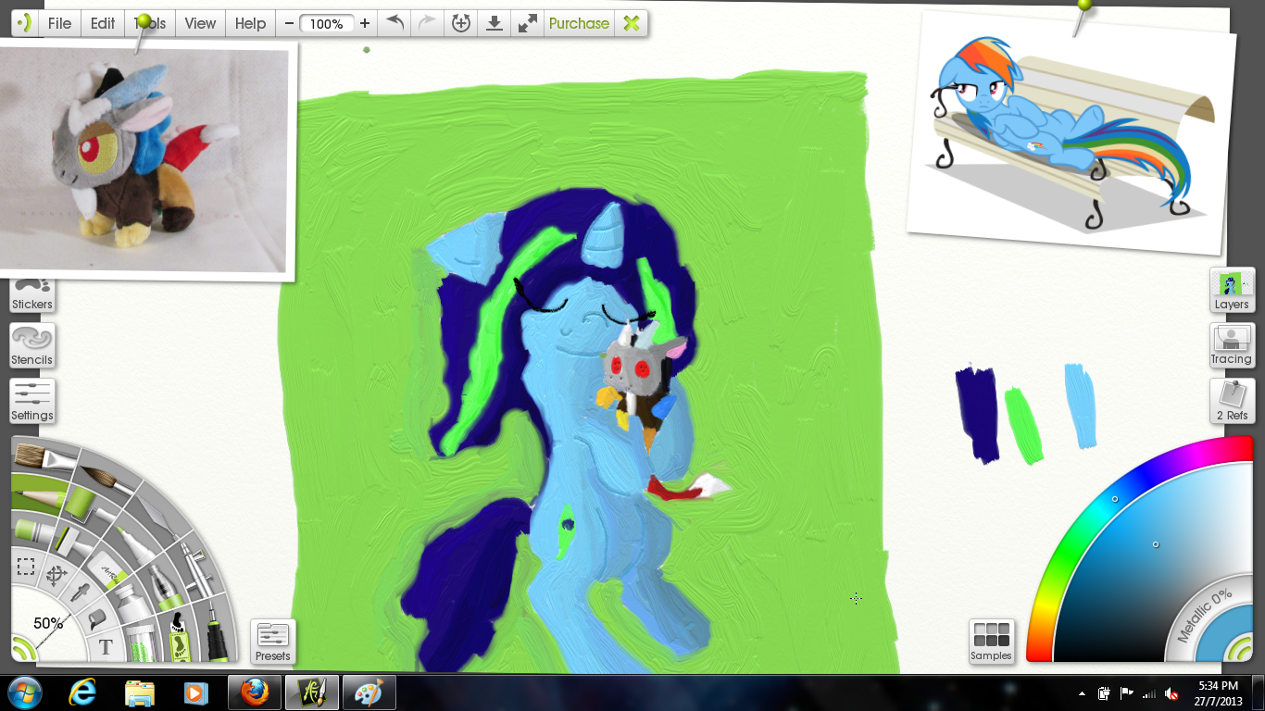Open Firefox from the taskbar

click(253, 692)
